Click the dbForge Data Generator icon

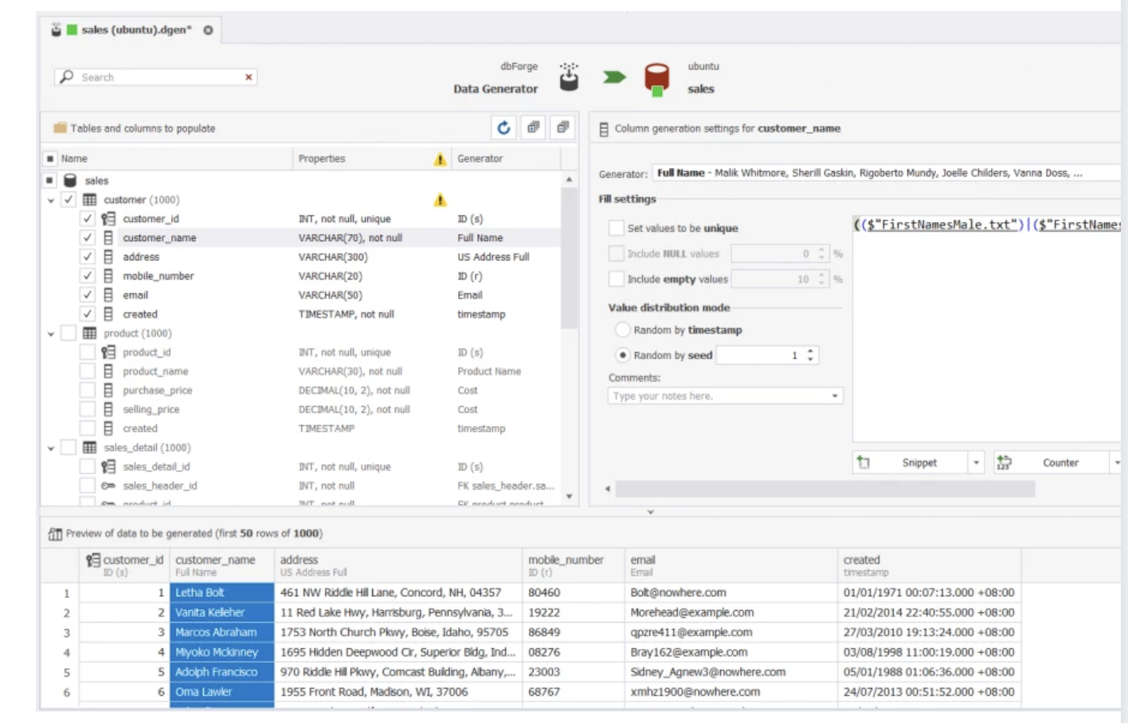569,76
